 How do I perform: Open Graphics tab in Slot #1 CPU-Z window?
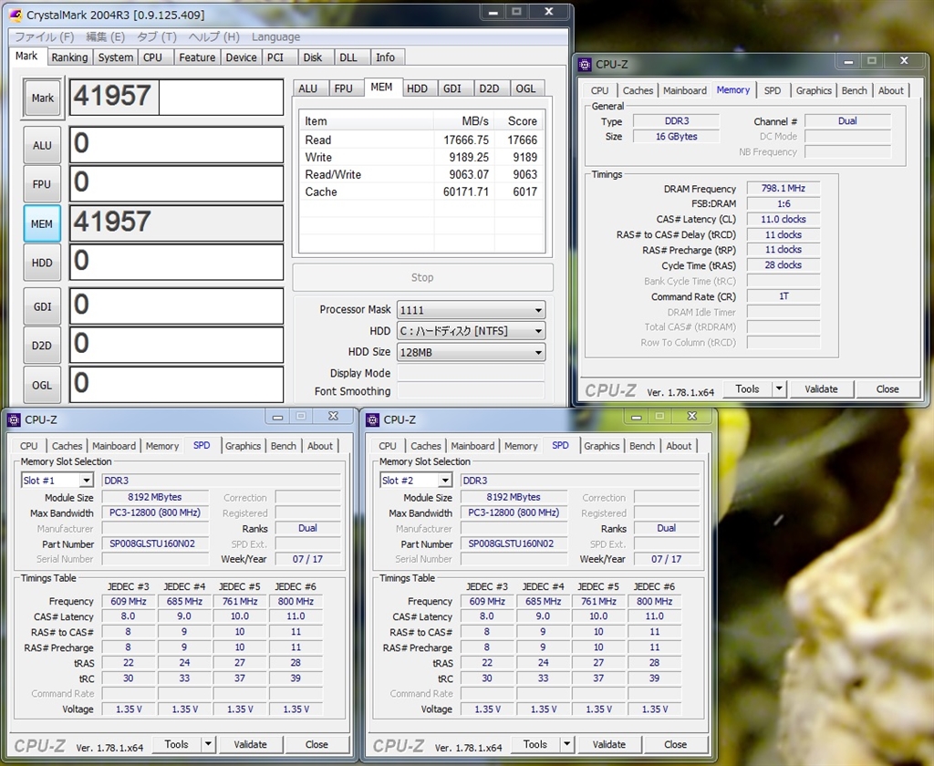(243, 446)
